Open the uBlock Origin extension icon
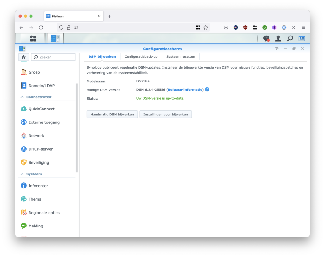This screenshot has height=257, width=325. [x=245, y=27]
